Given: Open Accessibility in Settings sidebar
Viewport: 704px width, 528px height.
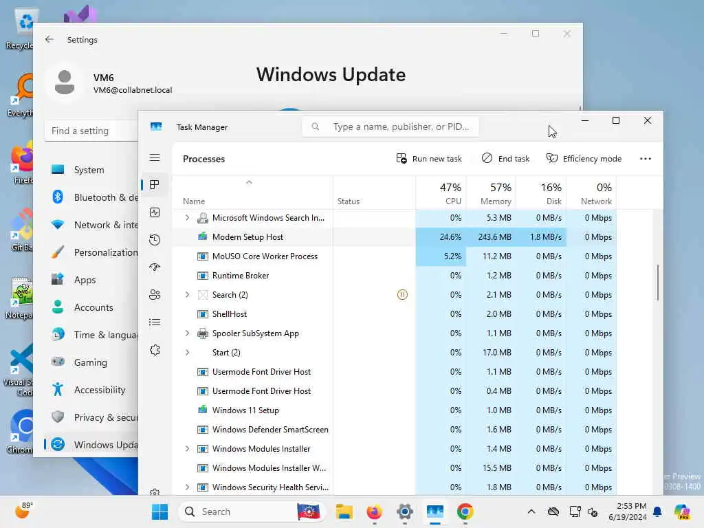Looking at the screenshot, I should coord(92,390).
